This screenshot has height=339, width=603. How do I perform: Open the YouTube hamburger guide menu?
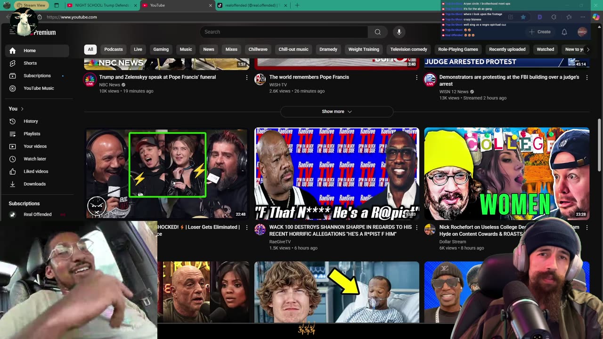point(12,32)
